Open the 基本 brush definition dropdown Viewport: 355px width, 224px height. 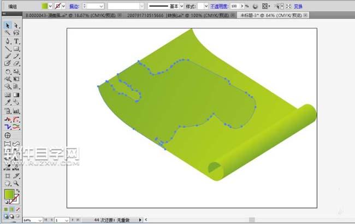pyautogui.click(x=181, y=7)
